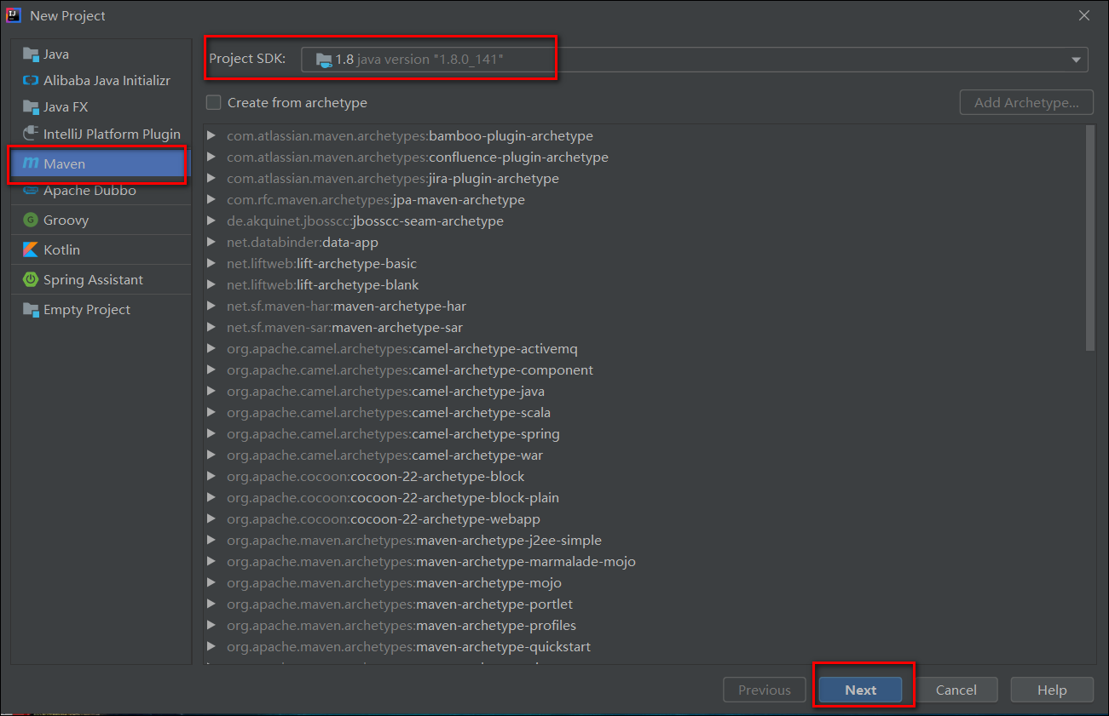The width and height of the screenshot is (1109, 716).
Task: Click the Spring Assistant power icon
Action: click(x=31, y=279)
